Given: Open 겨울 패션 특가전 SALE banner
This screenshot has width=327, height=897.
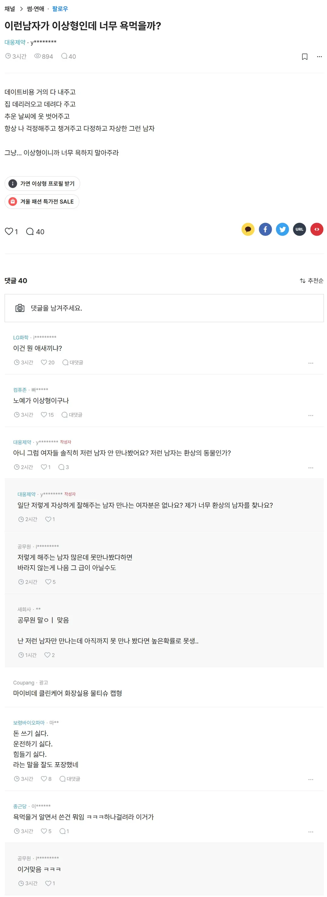Looking at the screenshot, I should (42, 202).
